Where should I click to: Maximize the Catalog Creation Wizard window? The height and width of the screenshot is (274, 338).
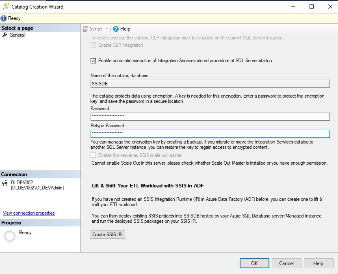point(312,7)
